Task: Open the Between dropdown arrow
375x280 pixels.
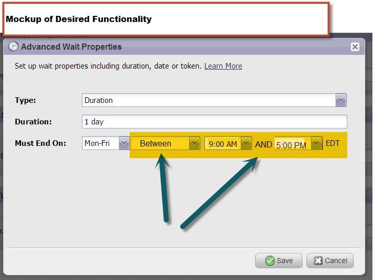Action: tap(194, 144)
